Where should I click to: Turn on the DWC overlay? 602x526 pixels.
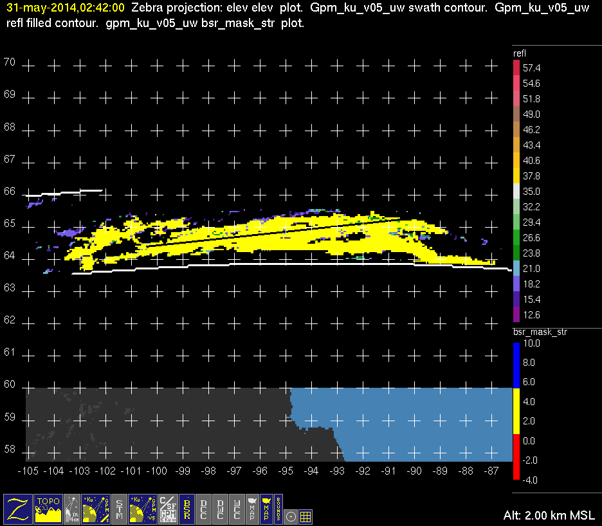(221, 509)
